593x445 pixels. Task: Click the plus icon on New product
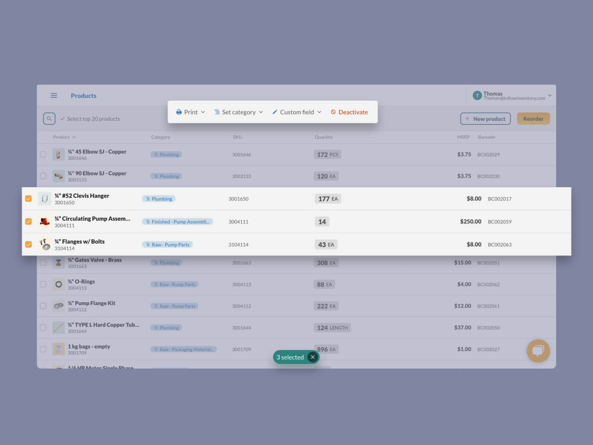click(x=467, y=118)
